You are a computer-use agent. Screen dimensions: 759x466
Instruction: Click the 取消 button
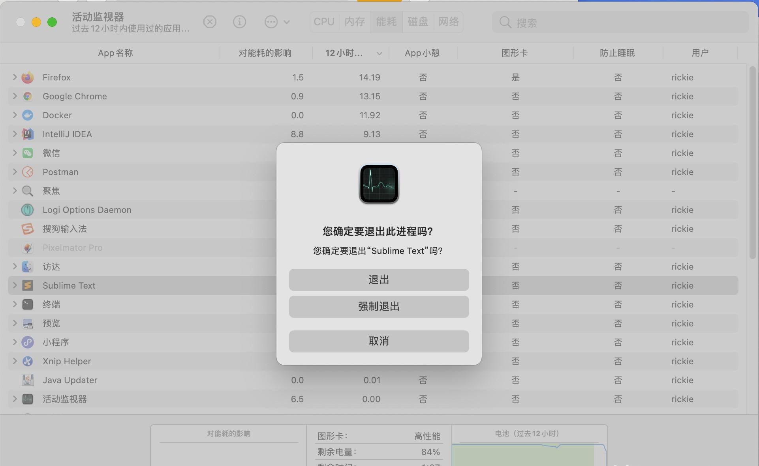click(379, 341)
